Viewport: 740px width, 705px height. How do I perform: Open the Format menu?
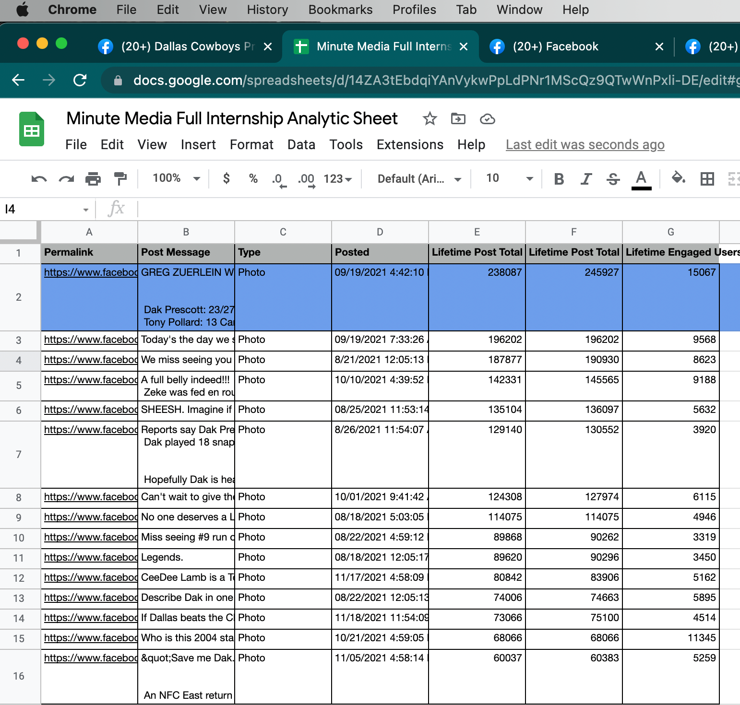coord(251,144)
